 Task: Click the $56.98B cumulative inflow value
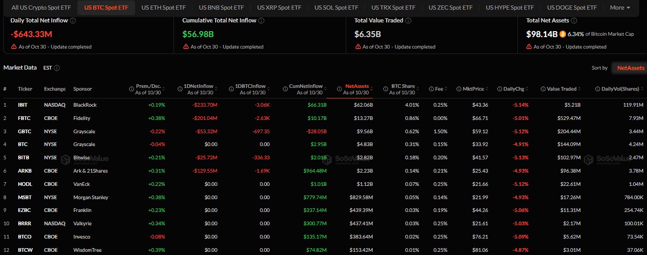[x=198, y=34]
